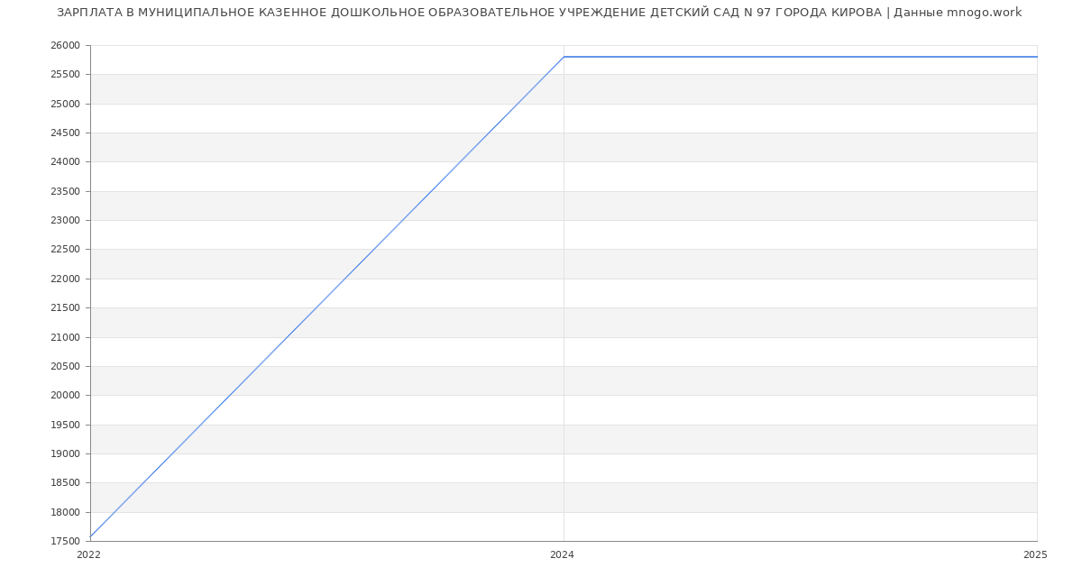Click the 25000 y-axis label
The image size is (1082, 586).
click(65, 104)
